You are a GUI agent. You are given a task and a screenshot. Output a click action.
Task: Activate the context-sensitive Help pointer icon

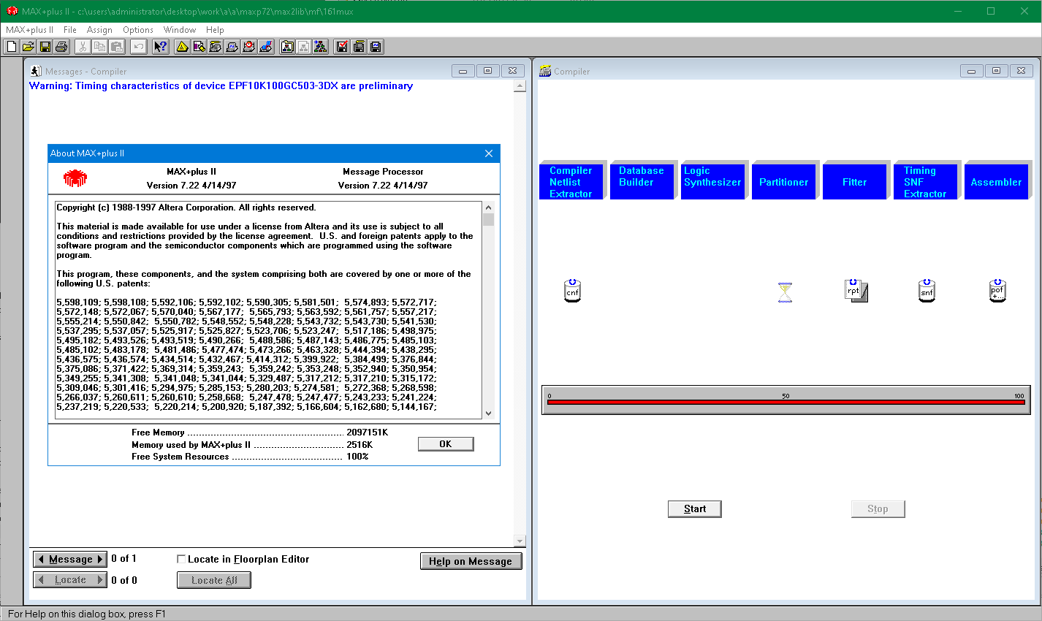click(x=160, y=47)
